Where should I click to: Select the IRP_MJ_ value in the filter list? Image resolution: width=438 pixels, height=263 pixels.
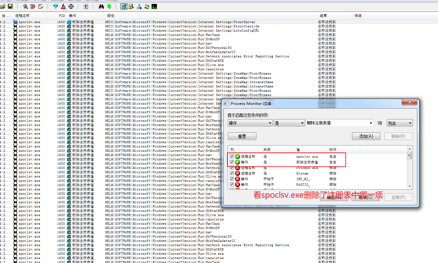303,179
